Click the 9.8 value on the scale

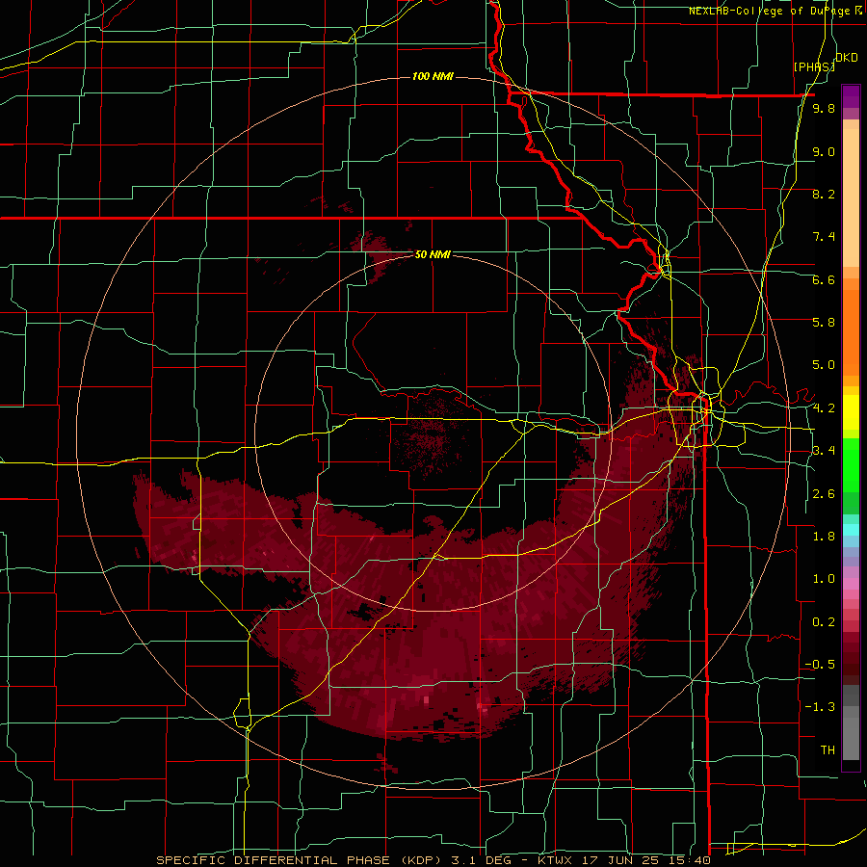pos(824,109)
